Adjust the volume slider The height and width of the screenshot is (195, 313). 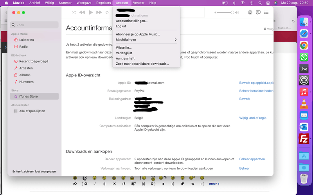(226, 12)
